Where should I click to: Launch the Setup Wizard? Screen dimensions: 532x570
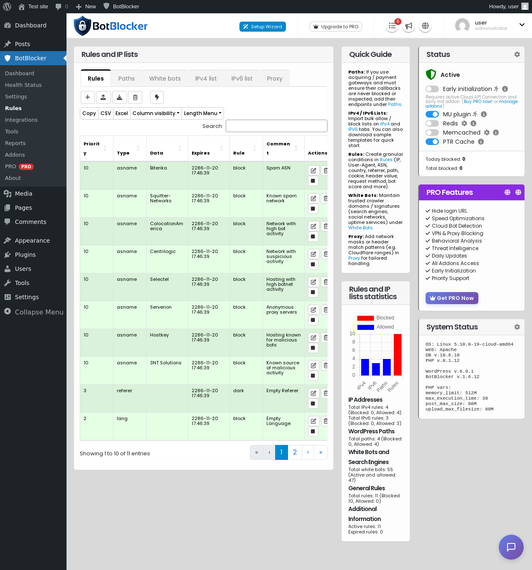pyautogui.click(x=263, y=27)
